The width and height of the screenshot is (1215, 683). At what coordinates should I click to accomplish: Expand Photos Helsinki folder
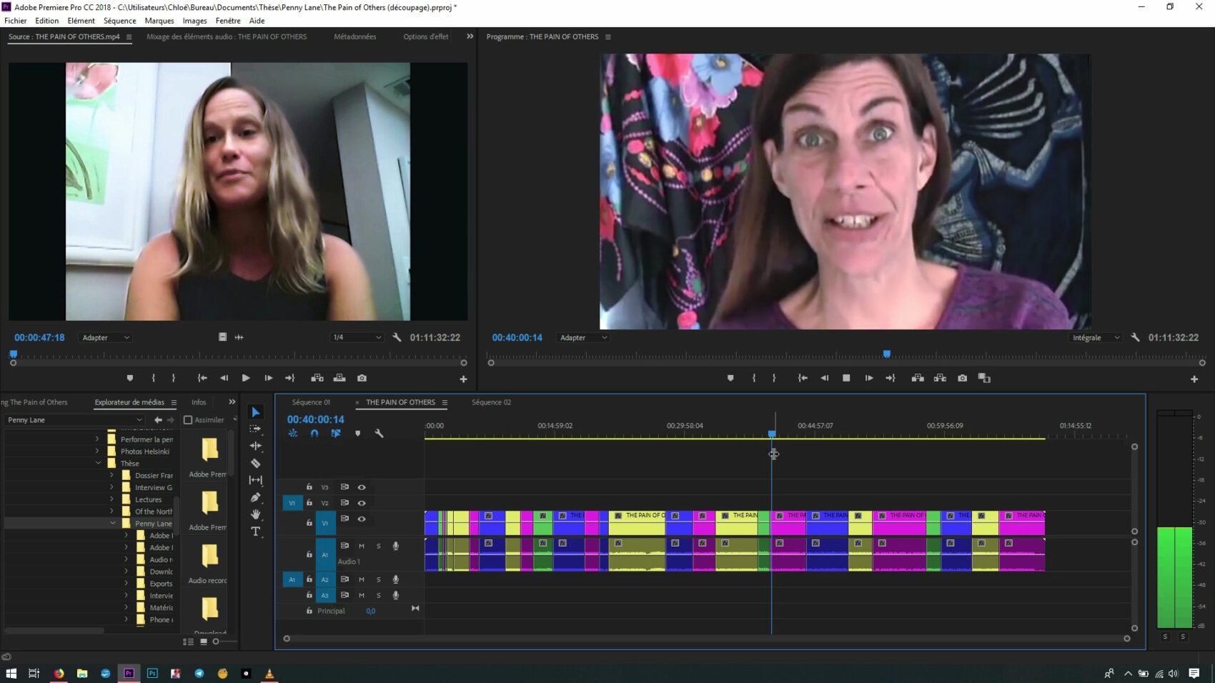click(97, 452)
